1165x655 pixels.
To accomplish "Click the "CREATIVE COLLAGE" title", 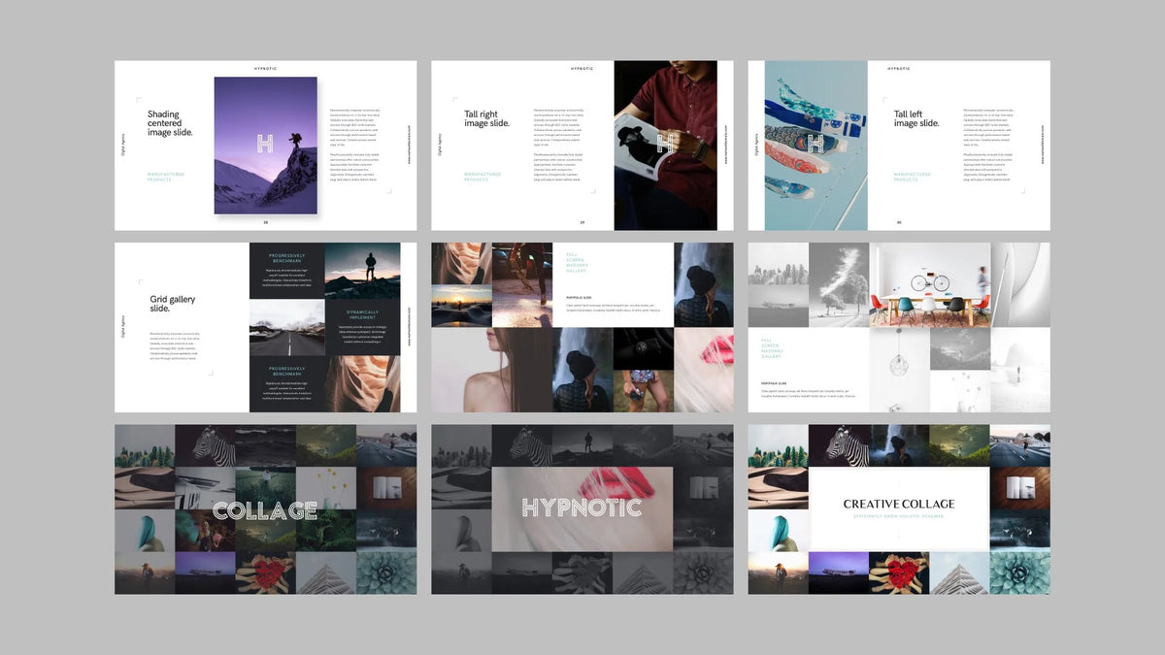I will pos(898,504).
